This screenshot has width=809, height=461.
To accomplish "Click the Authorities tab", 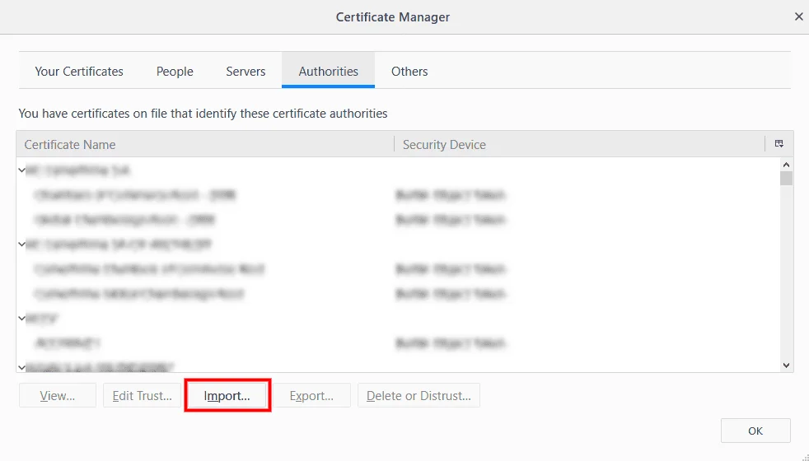I will (x=328, y=71).
